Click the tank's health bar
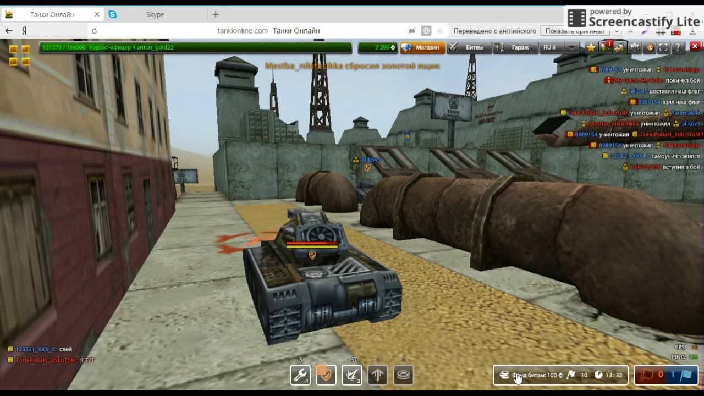This screenshot has height=396, width=704. pyautogui.click(x=312, y=244)
